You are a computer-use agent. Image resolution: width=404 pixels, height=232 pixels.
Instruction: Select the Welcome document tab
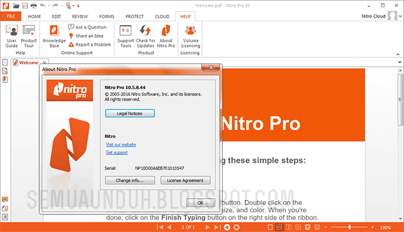pos(28,62)
